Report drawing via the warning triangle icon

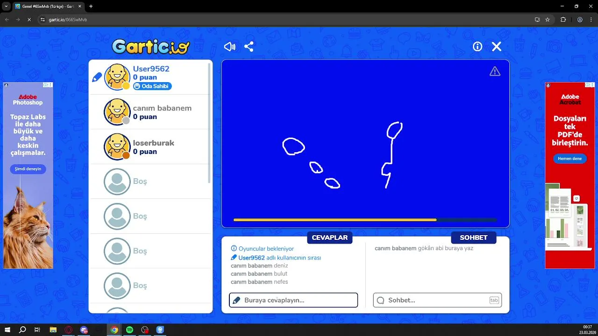(x=495, y=71)
